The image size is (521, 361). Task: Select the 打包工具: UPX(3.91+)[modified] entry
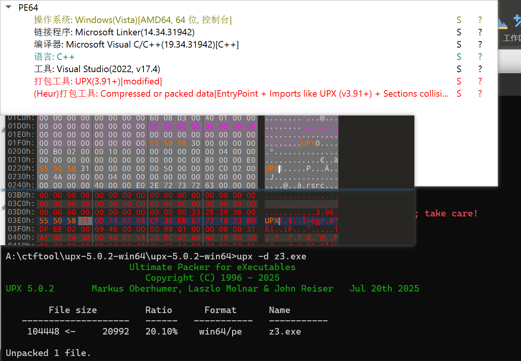point(98,81)
